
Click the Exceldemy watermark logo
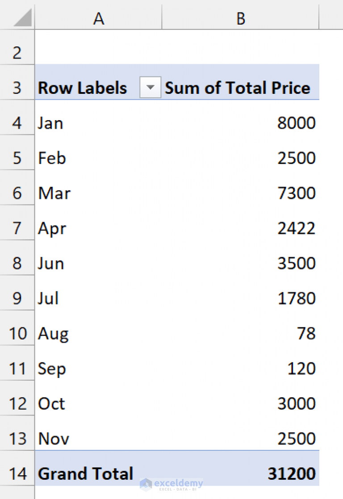171,483
